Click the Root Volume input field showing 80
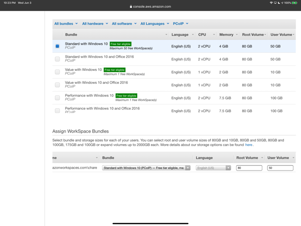Viewport: 301px width, 226px height. pyautogui.click(x=249, y=168)
